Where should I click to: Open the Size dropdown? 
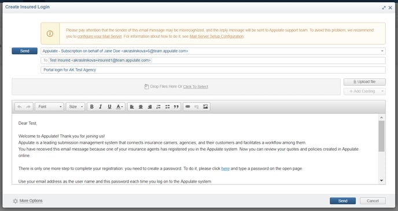(x=75, y=107)
